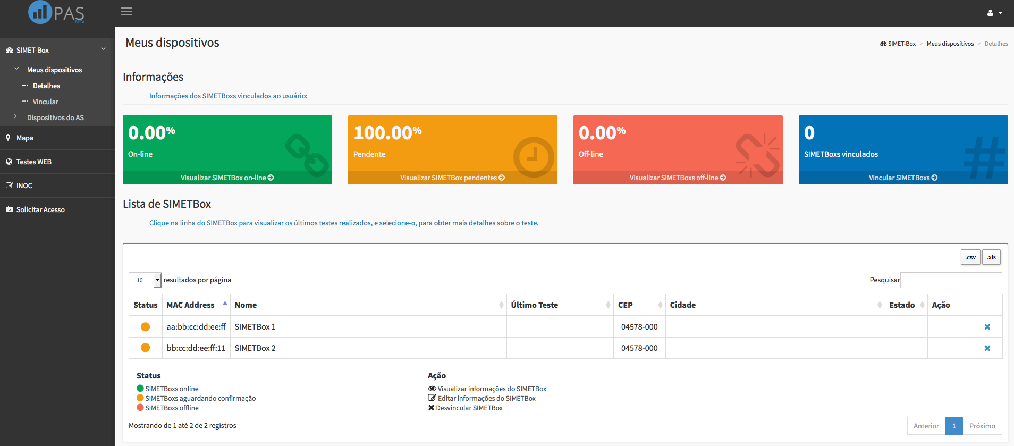Go to Próximo page

click(x=982, y=426)
